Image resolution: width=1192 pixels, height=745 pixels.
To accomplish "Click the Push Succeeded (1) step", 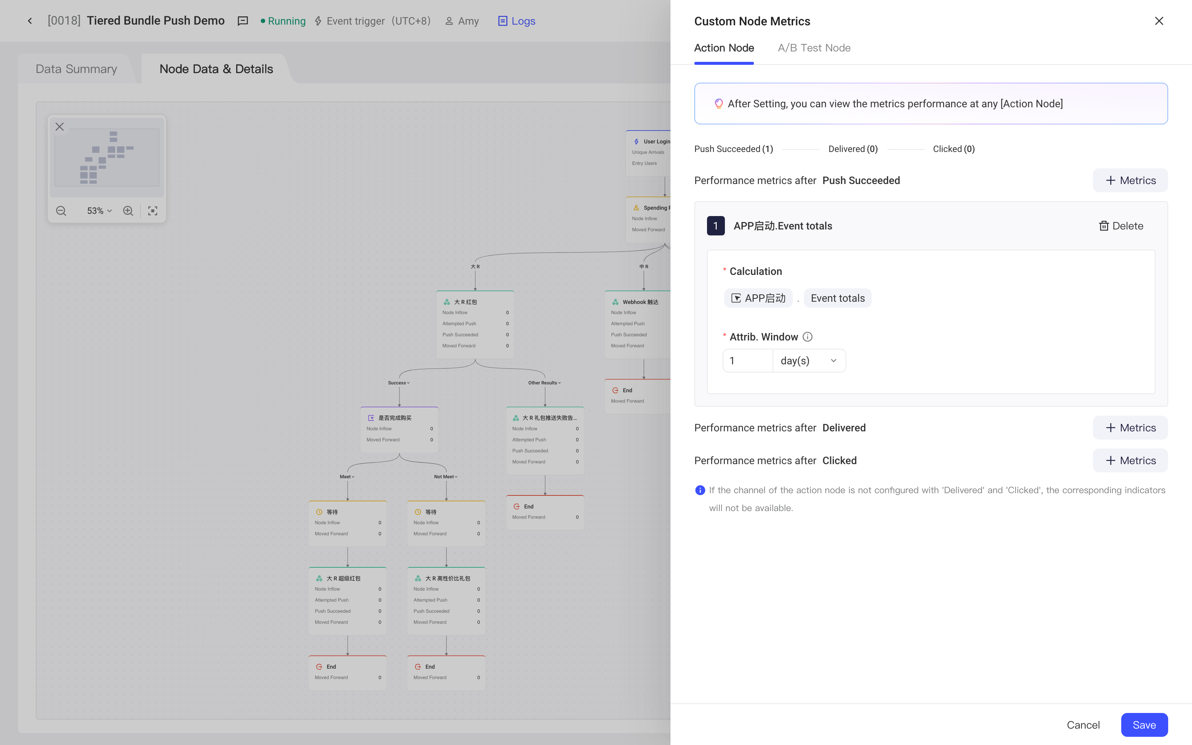I will pyautogui.click(x=733, y=149).
